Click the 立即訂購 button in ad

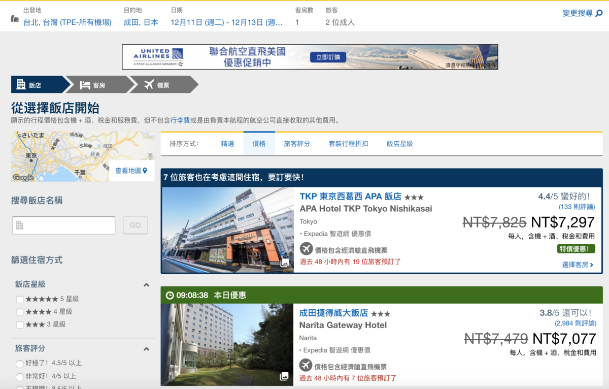328,57
